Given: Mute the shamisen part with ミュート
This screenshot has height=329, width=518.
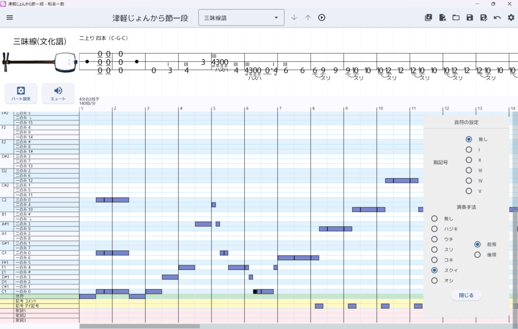Looking at the screenshot, I should click(58, 93).
